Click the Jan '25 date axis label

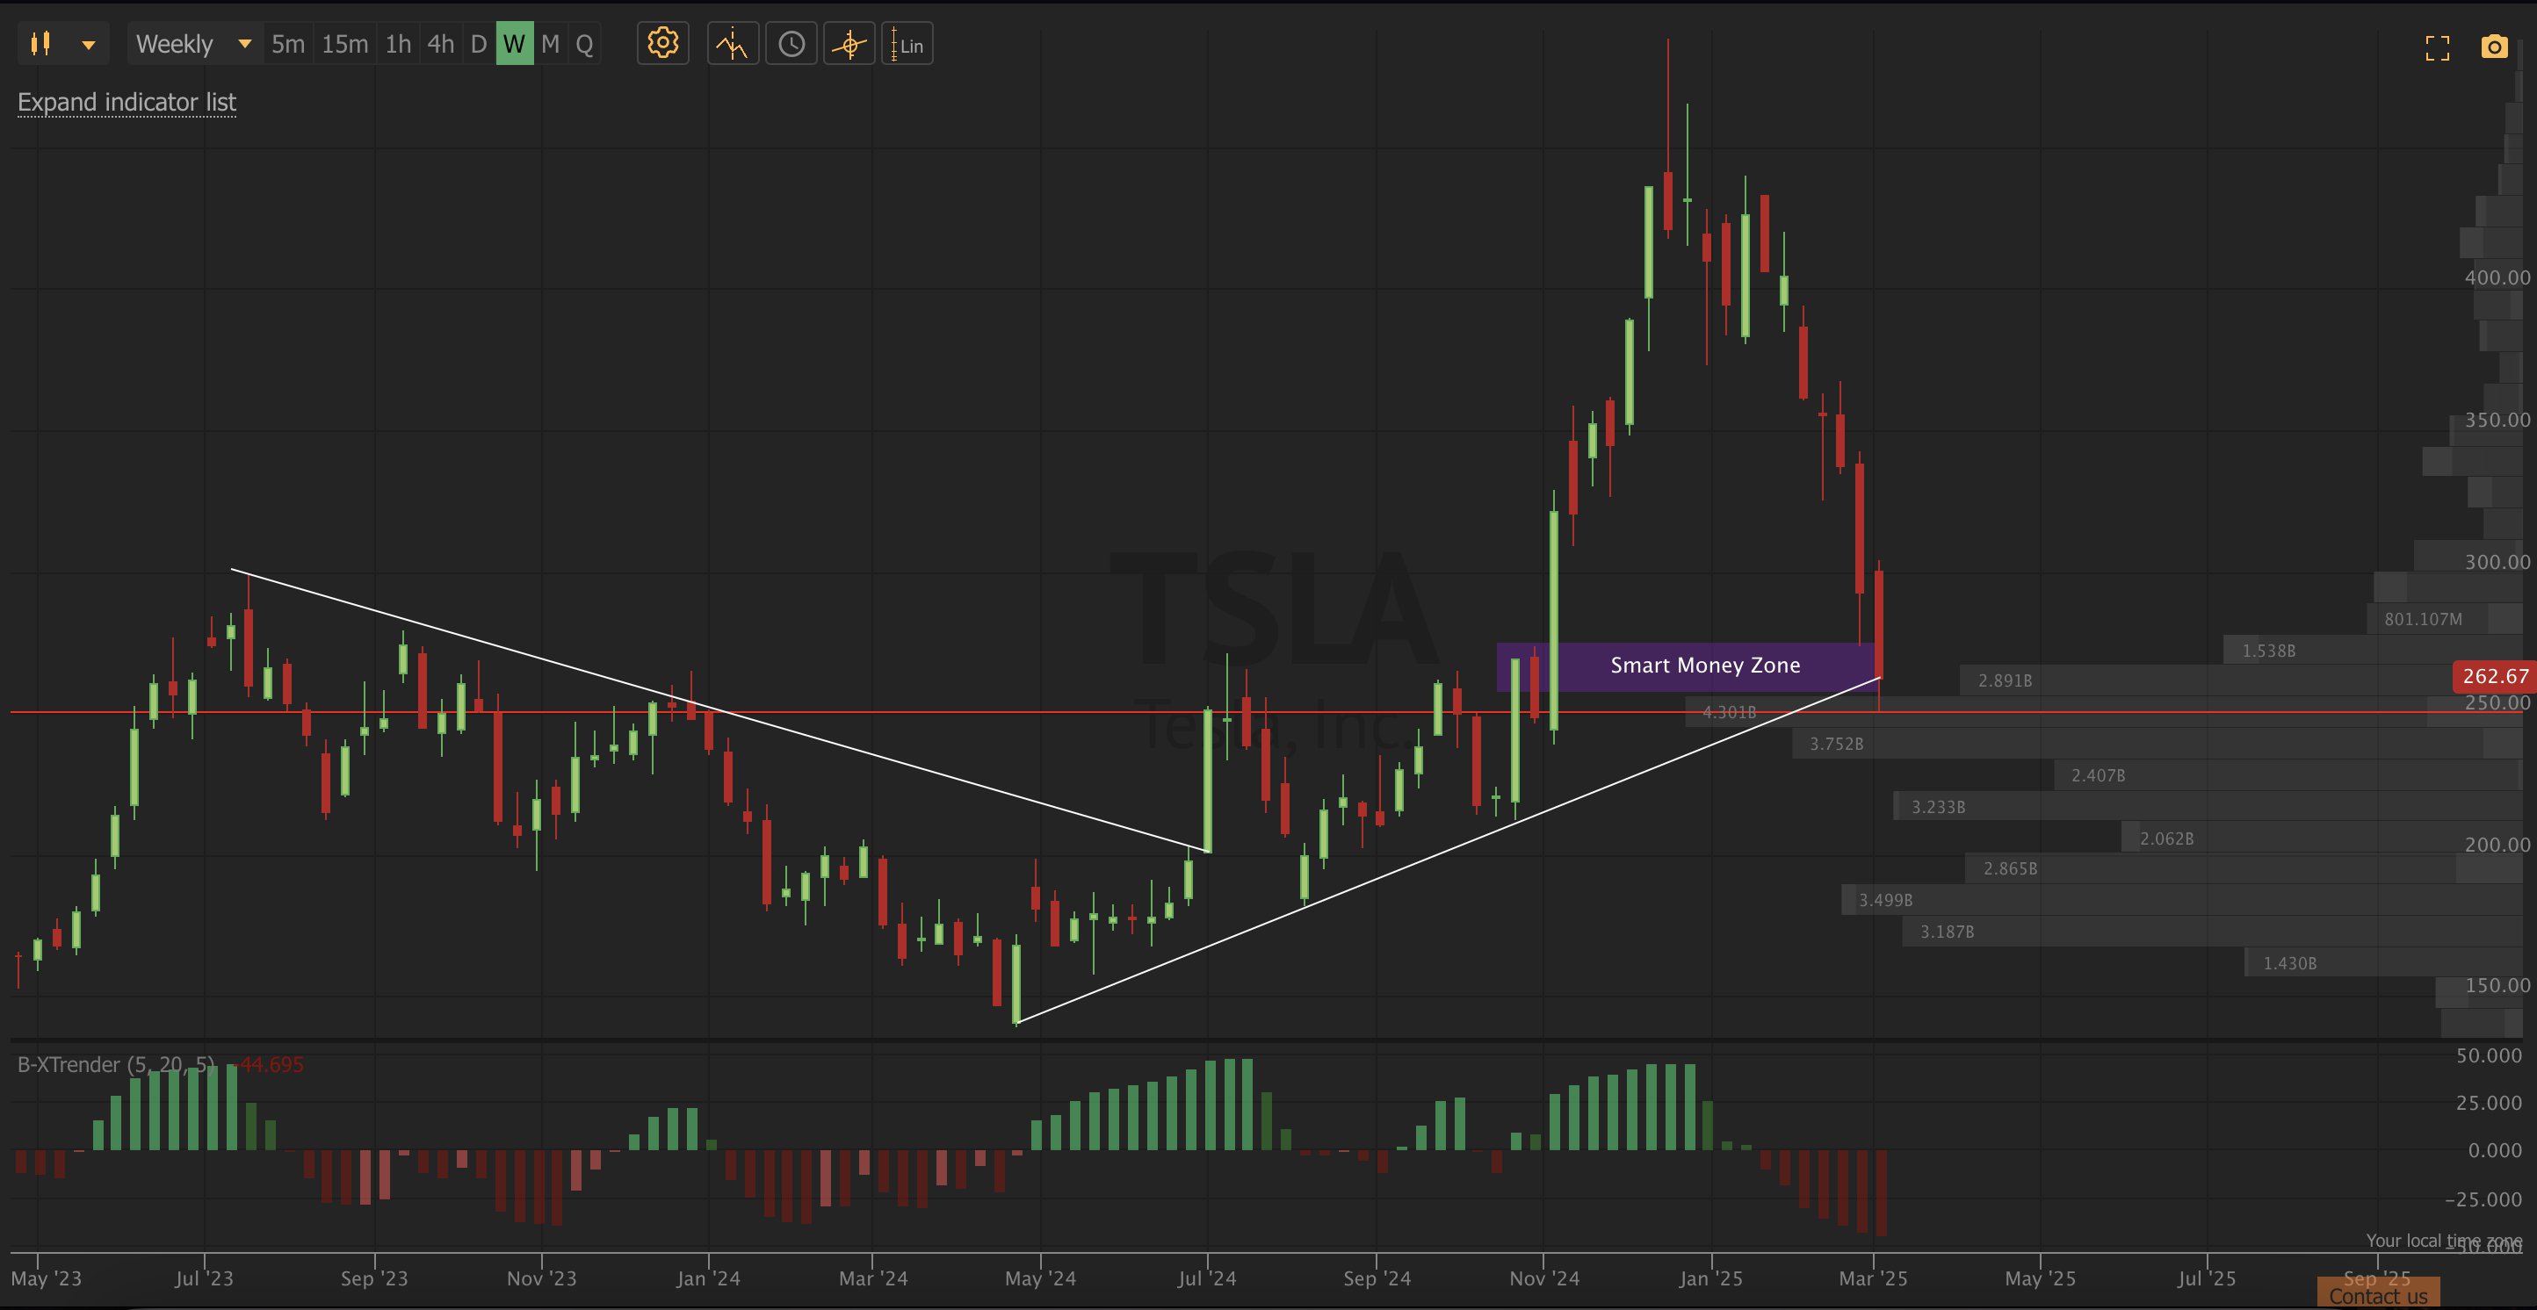(1710, 1278)
